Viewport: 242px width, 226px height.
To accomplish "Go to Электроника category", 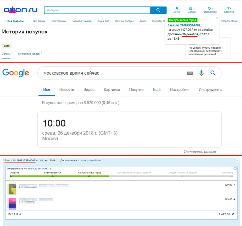I will click(58, 21).
